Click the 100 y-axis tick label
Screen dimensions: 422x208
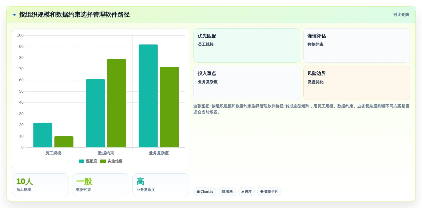point(20,35)
